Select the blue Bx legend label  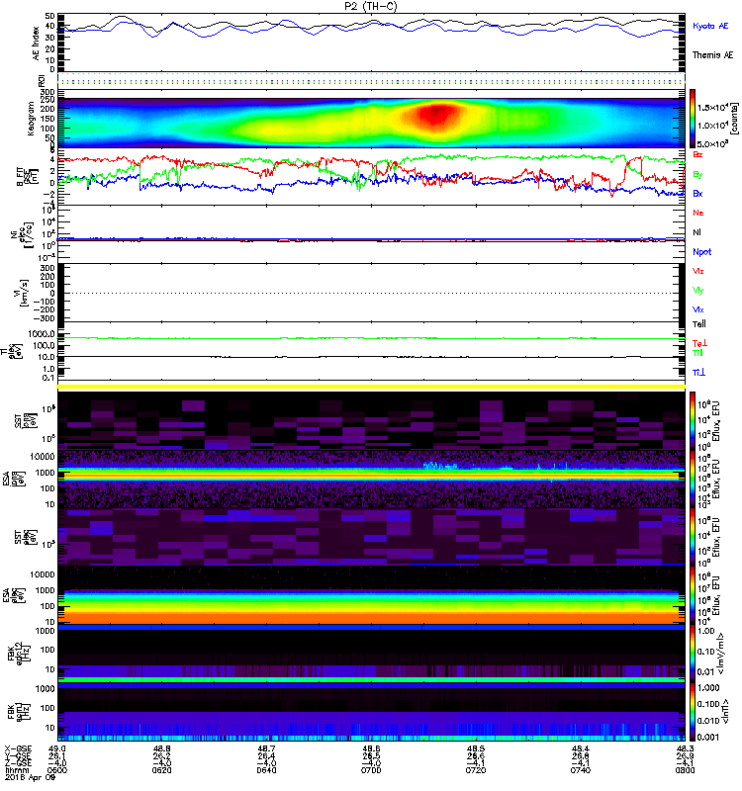tap(697, 194)
